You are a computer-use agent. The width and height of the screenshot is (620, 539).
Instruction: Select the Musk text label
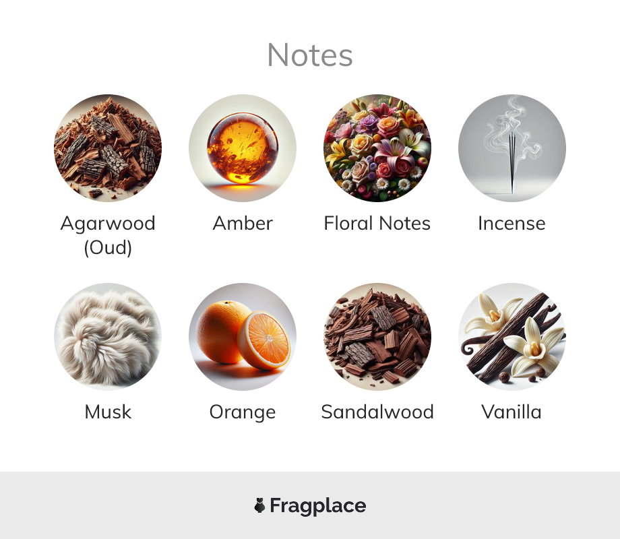(x=108, y=412)
